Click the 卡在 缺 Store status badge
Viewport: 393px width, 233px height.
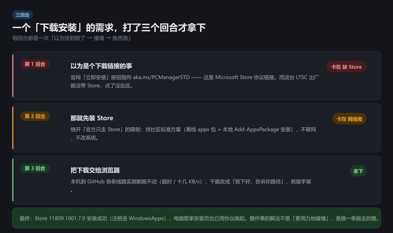click(x=346, y=67)
